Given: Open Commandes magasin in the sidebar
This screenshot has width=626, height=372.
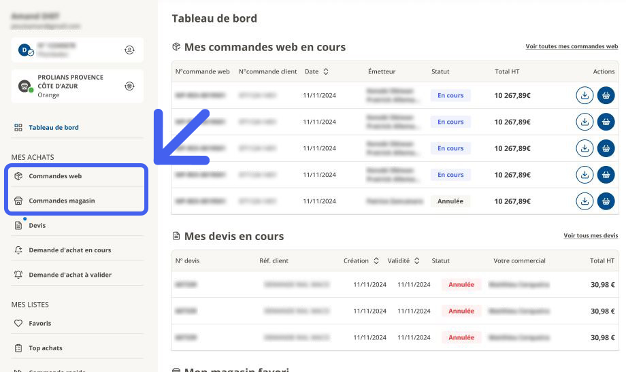Looking at the screenshot, I should 61,201.
